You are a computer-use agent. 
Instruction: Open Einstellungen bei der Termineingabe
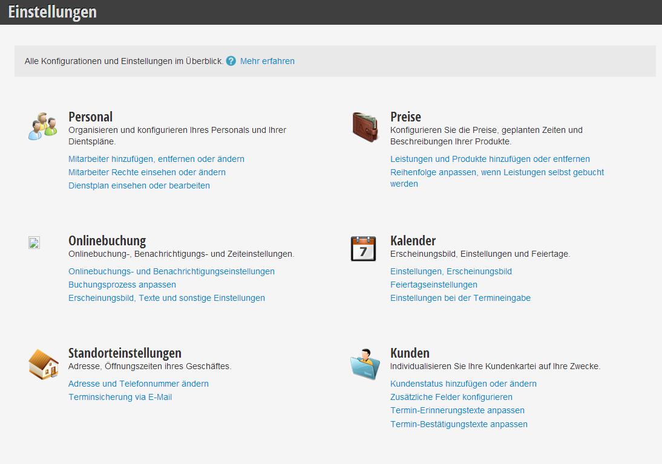tap(460, 298)
